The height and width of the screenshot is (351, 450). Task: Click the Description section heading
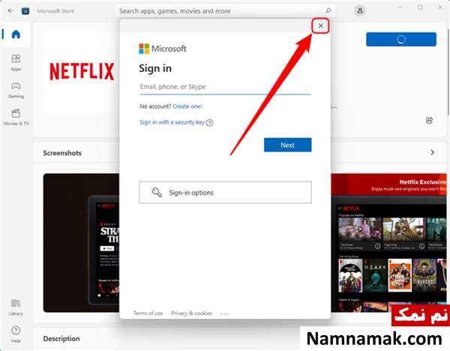coord(61,339)
